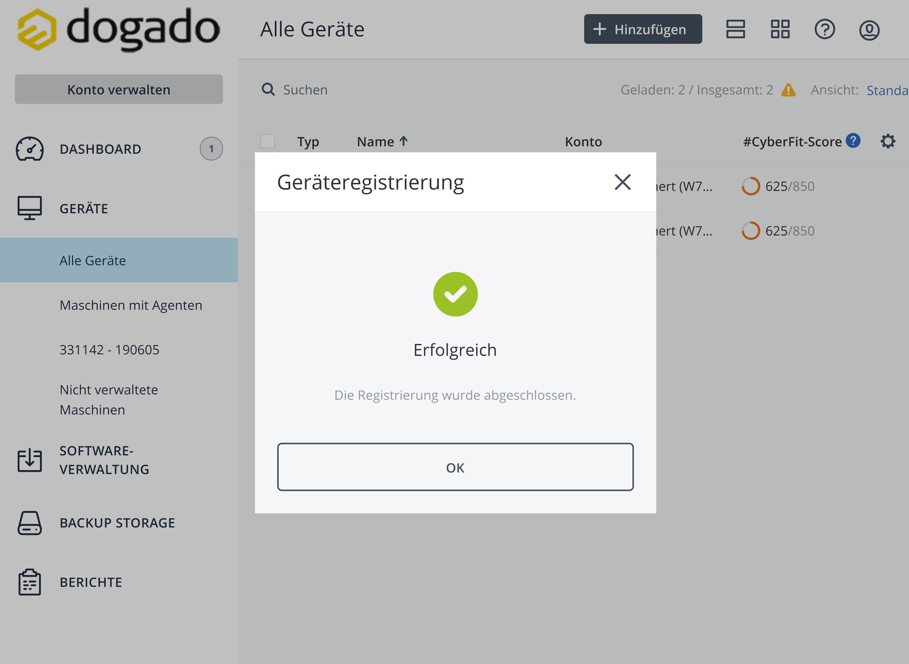Open the help menu with the question mark icon
The image size is (909, 664).
(x=825, y=29)
